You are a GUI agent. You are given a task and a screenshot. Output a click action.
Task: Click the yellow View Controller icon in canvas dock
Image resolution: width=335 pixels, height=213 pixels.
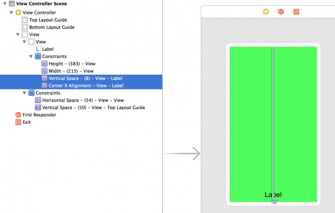[x=266, y=11]
